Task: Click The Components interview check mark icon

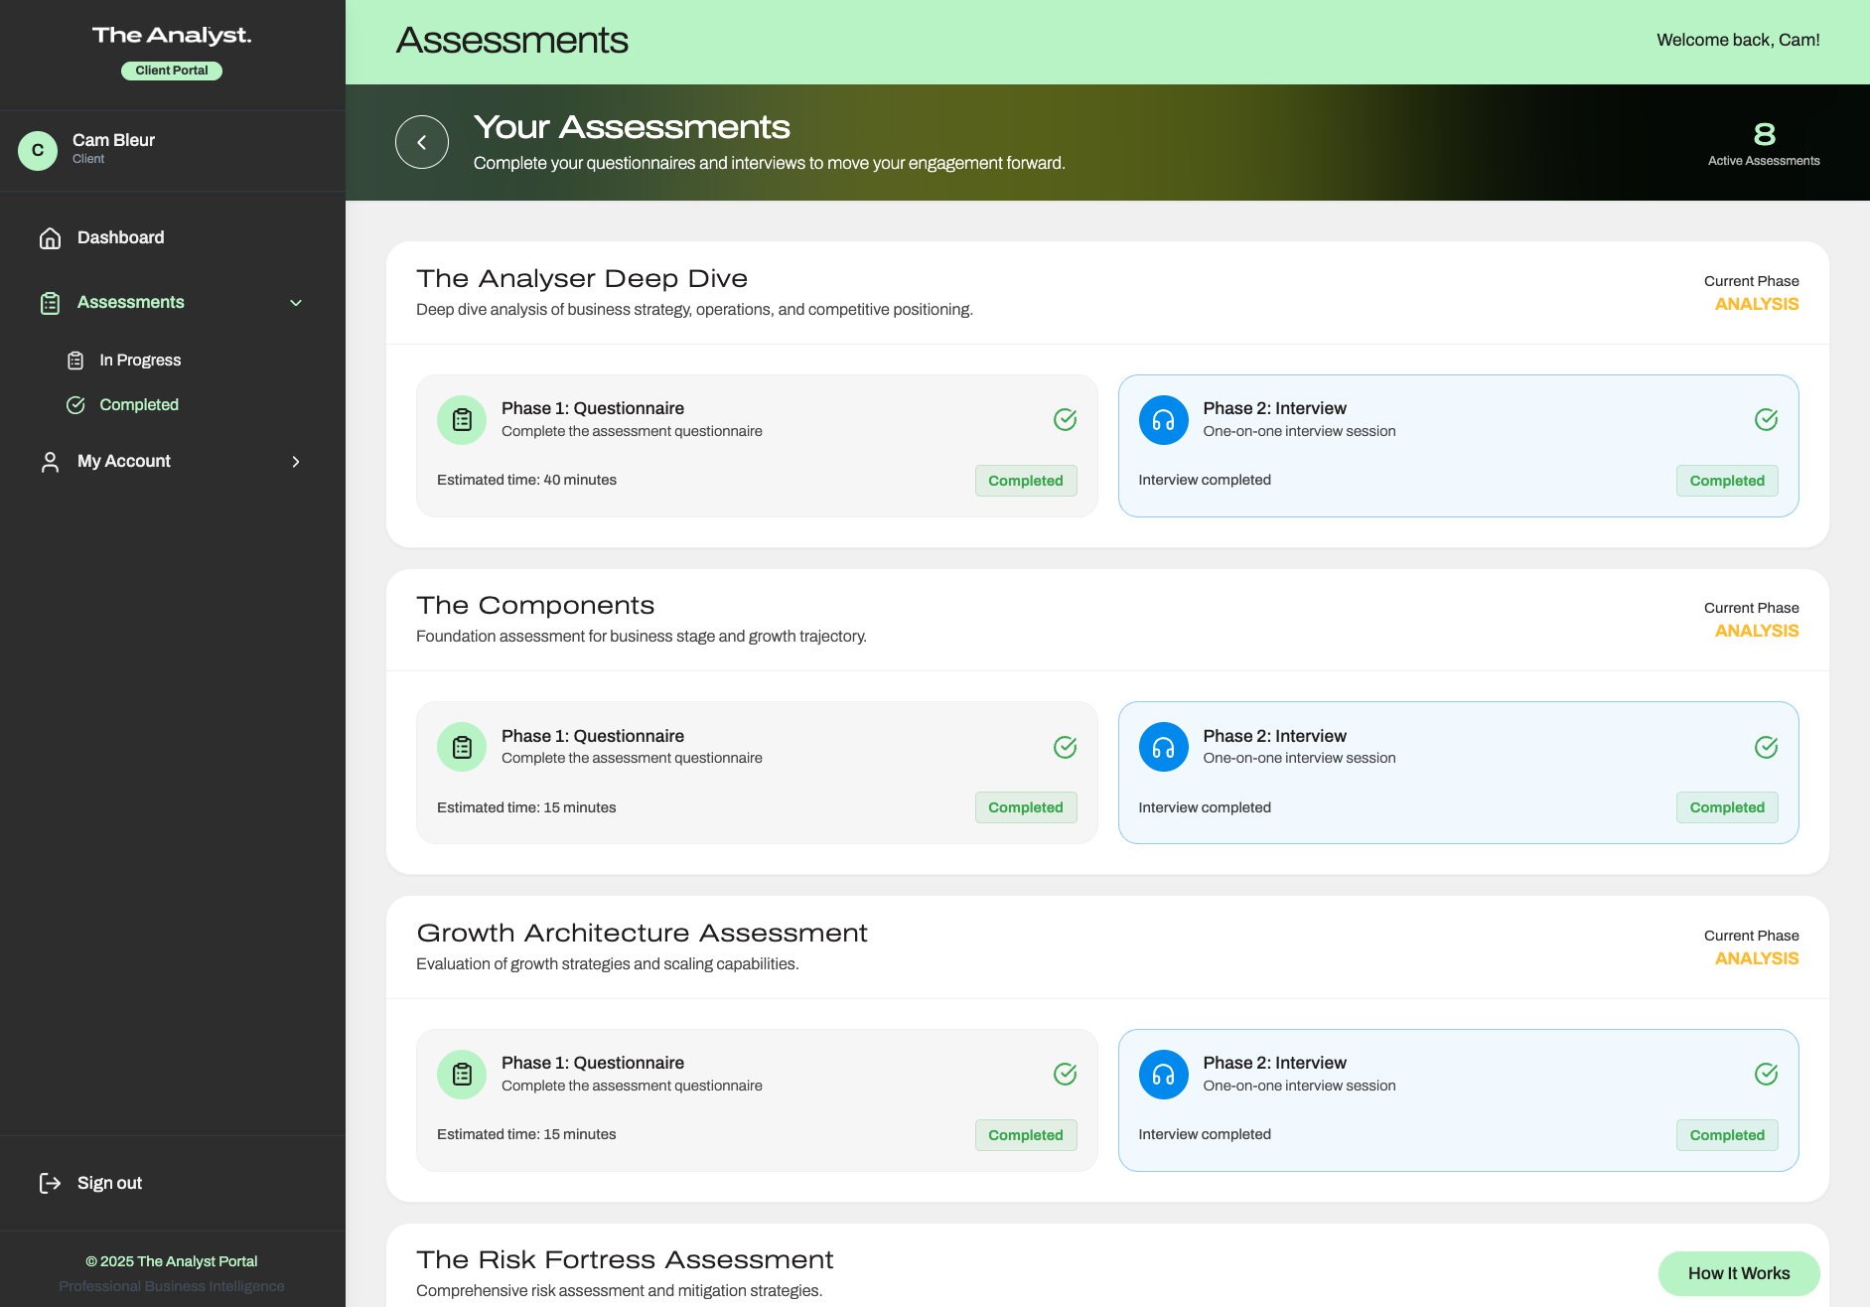Action: [1766, 747]
